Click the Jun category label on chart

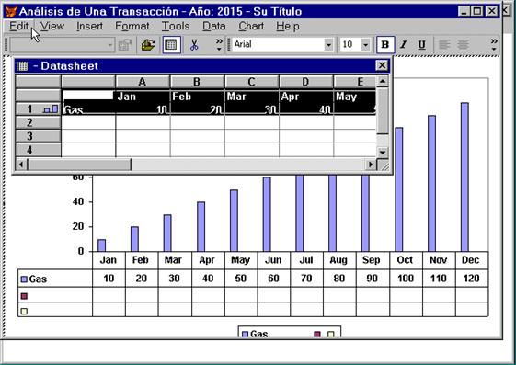coord(273,260)
